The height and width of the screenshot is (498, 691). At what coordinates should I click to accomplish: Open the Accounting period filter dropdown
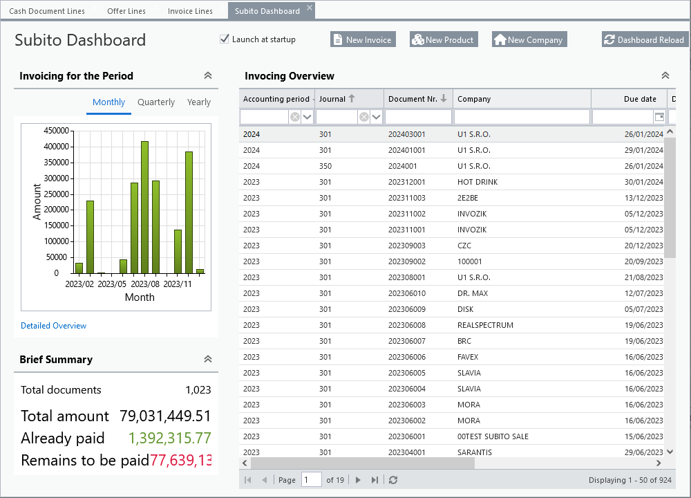click(x=307, y=117)
